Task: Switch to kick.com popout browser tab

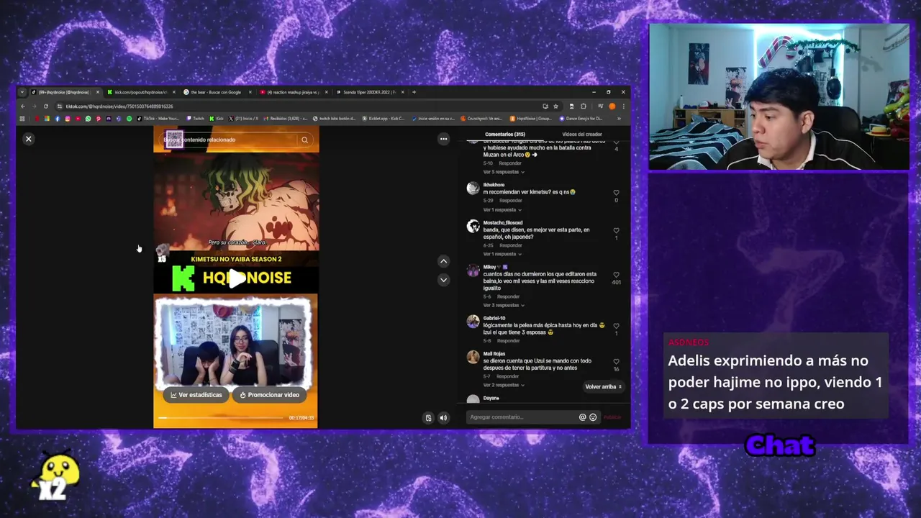Action: coord(141,92)
